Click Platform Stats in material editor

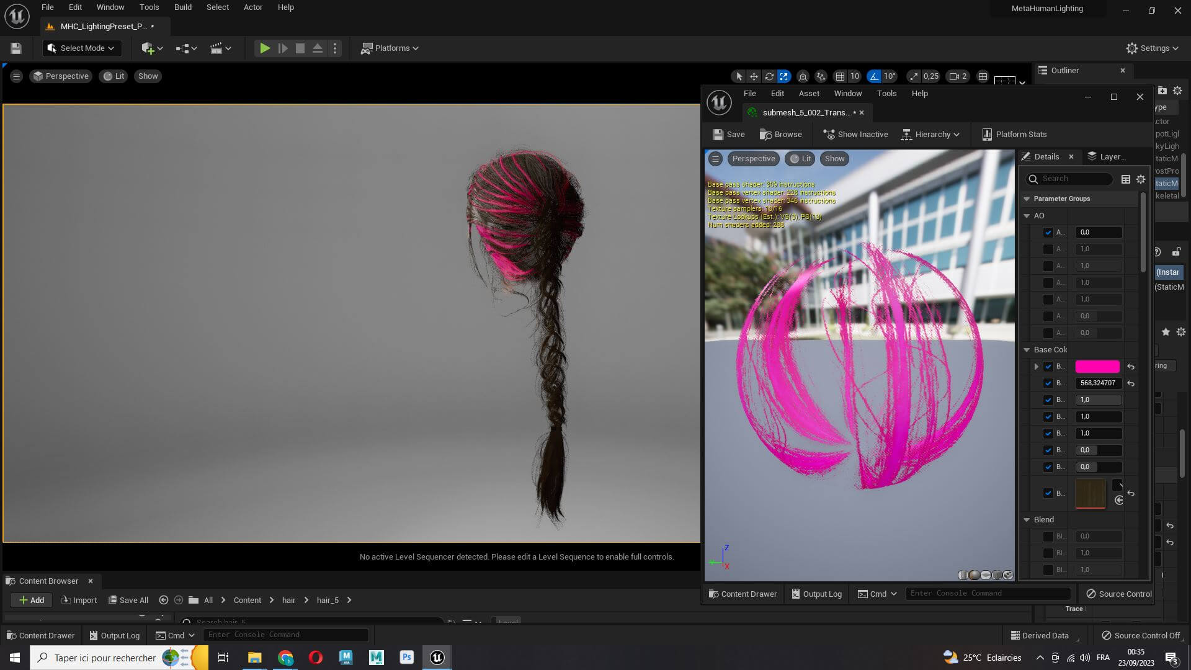[x=1014, y=134]
